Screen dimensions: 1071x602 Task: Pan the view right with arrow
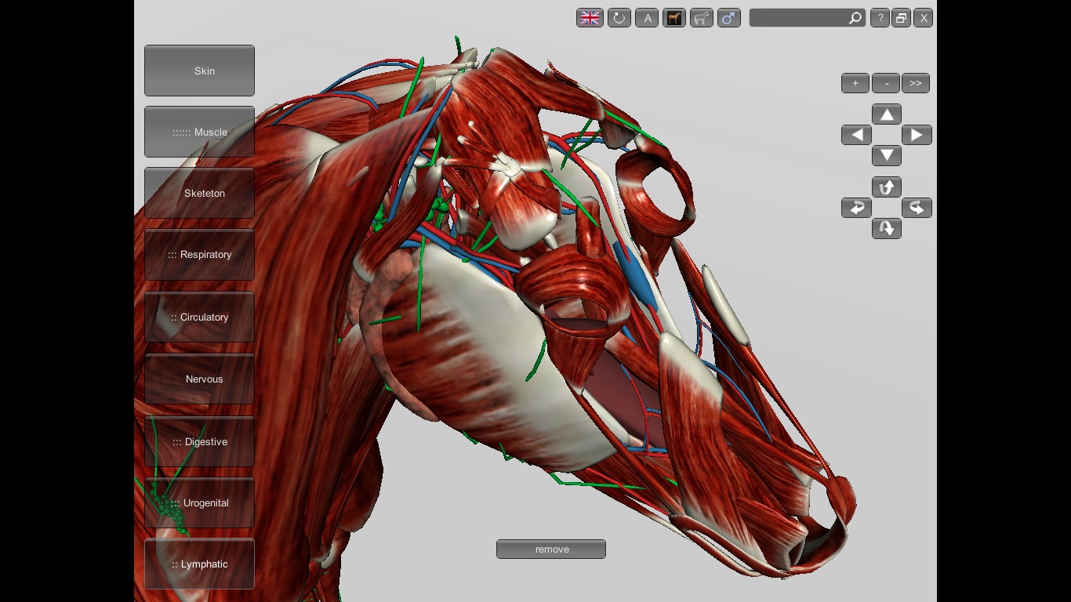(917, 135)
